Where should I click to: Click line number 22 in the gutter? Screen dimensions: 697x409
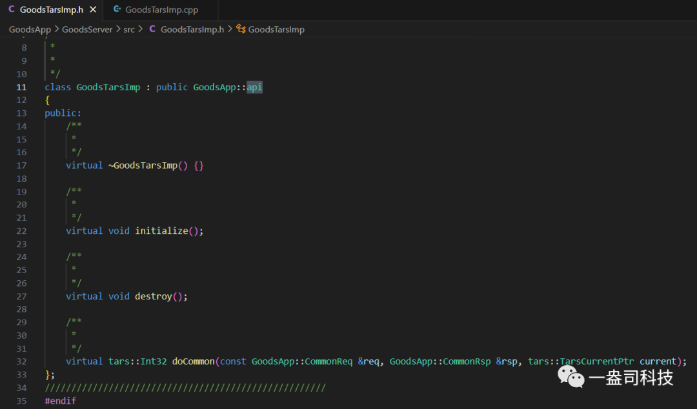[x=21, y=231]
